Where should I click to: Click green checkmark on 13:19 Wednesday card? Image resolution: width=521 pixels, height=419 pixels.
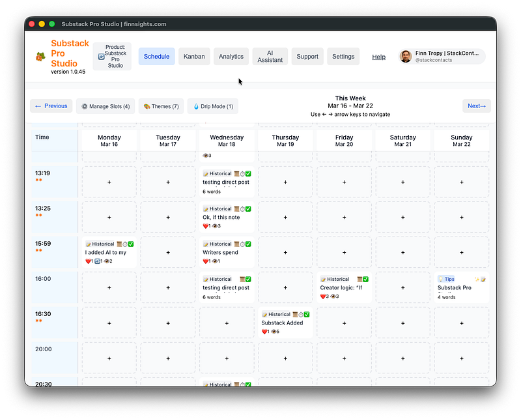click(248, 173)
